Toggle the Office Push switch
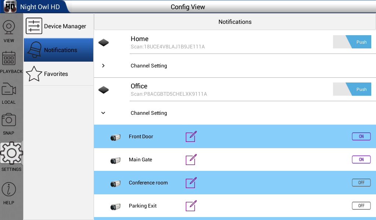Viewport: 376px width, 220px height. 352,89
